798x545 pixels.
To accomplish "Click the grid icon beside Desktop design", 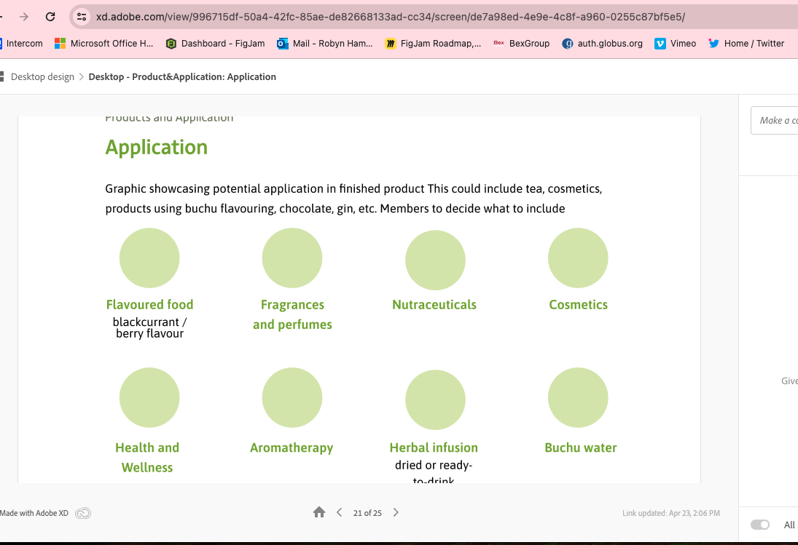I will click(2, 76).
